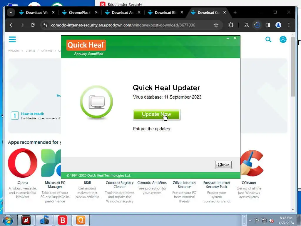Click WINDOWS breadcrumb link
Image resolution: width=301 pixels, height=226 pixels.
(x=14, y=51)
